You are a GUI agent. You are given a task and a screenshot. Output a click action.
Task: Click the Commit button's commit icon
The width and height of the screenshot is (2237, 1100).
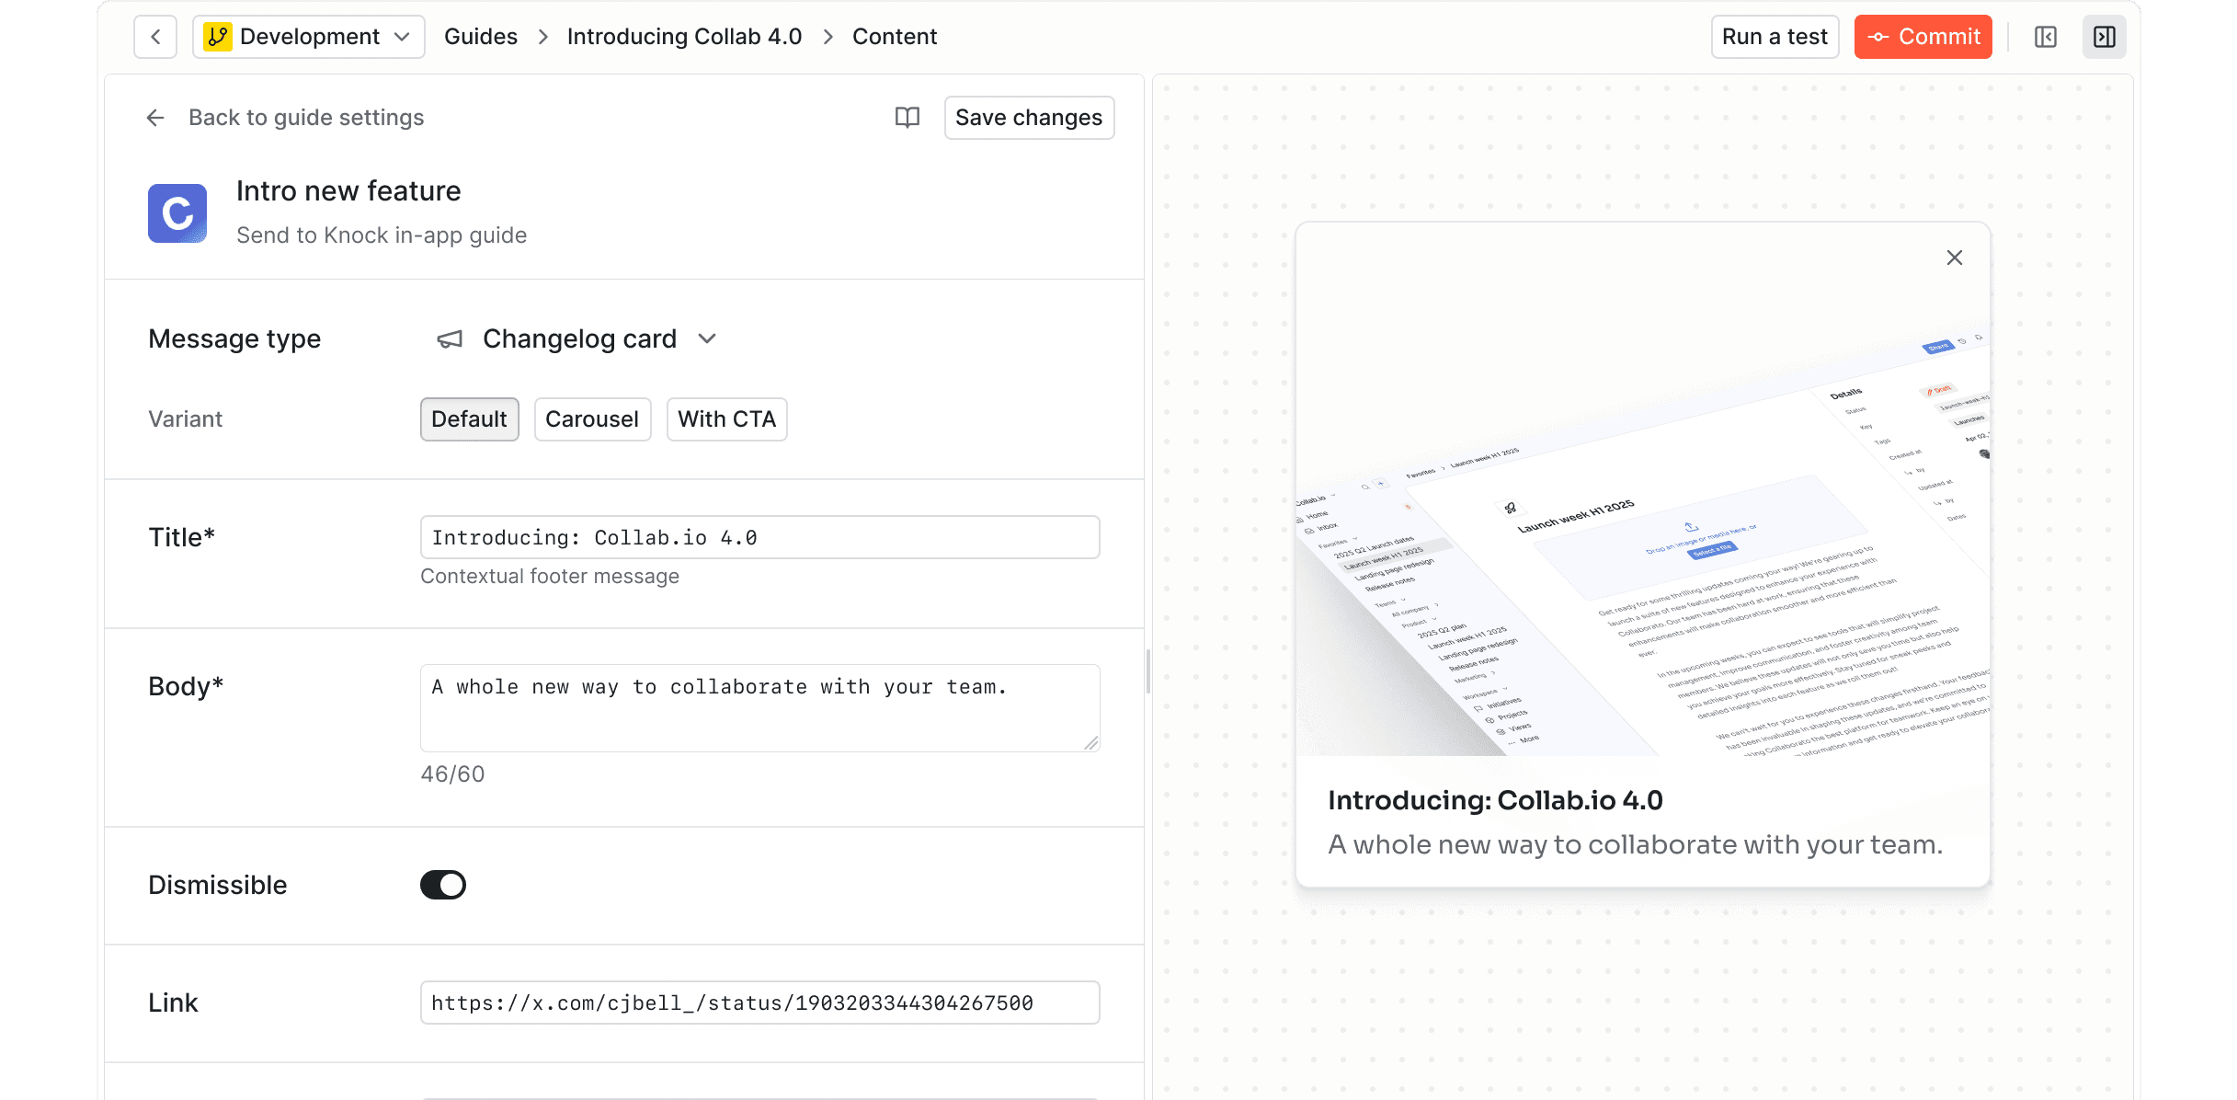[1878, 37]
